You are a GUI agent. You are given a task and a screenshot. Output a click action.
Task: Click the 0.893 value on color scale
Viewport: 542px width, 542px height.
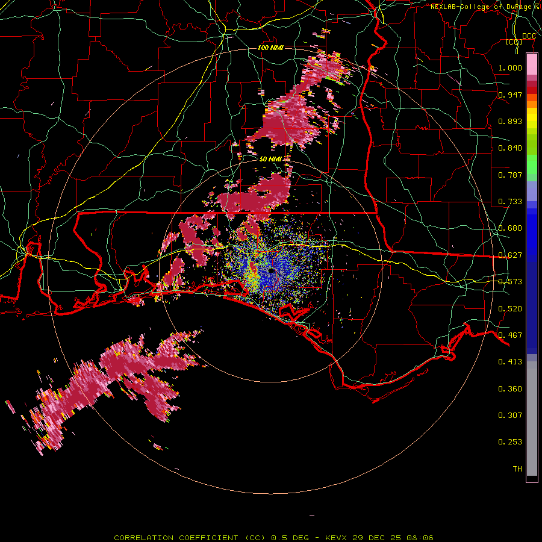click(x=510, y=121)
